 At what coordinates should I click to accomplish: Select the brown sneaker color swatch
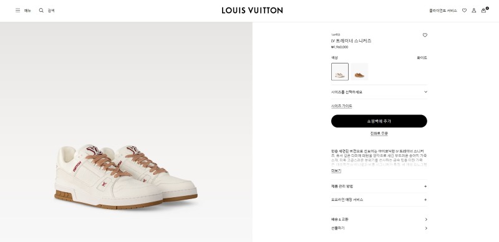359,72
